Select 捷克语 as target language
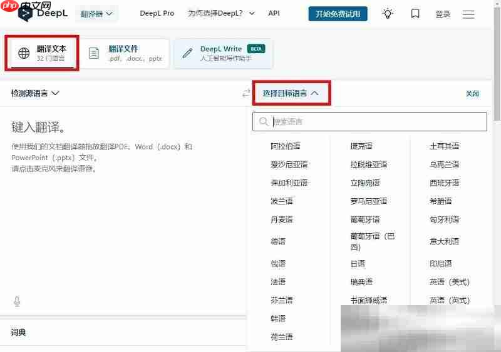The width and height of the screenshot is (501, 352). point(361,146)
